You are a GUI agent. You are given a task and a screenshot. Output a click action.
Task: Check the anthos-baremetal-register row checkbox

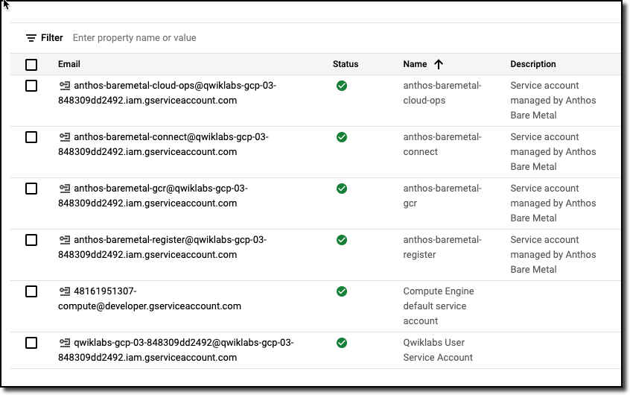(x=31, y=240)
